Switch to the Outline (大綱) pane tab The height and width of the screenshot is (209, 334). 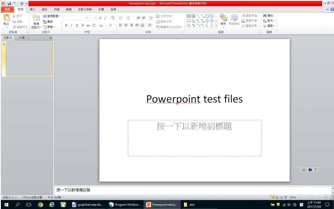[22, 38]
